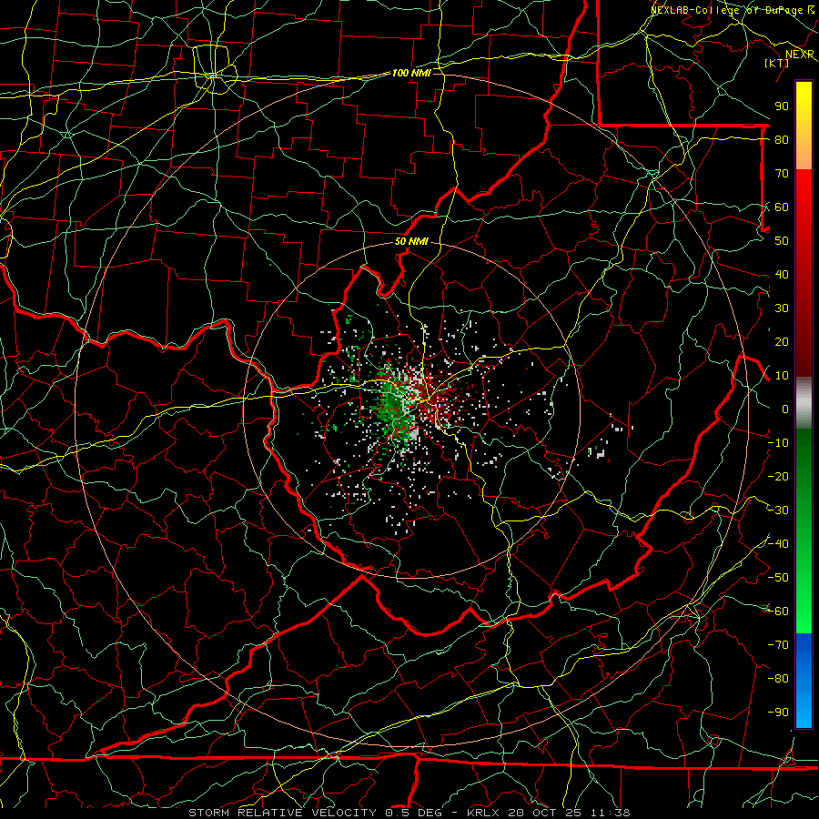Select the 90 value on the velocity scale
Image resolution: width=819 pixels, height=819 pixels.
click(782, 106)
